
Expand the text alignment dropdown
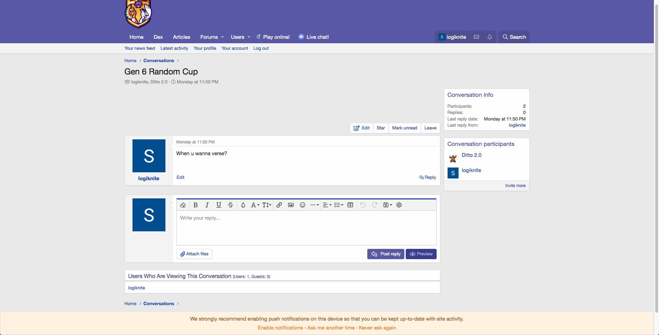327,205
